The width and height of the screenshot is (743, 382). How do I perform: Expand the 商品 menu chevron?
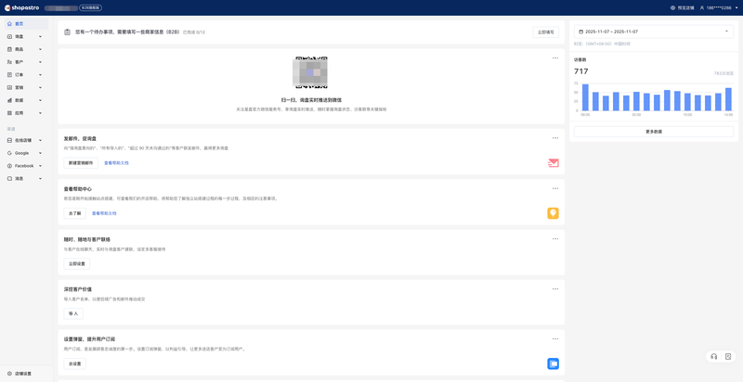click(x=40, y=49)
